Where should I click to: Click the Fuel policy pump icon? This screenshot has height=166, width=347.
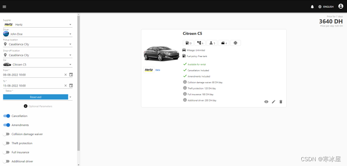pyautogui.click(x=184, y=56)
